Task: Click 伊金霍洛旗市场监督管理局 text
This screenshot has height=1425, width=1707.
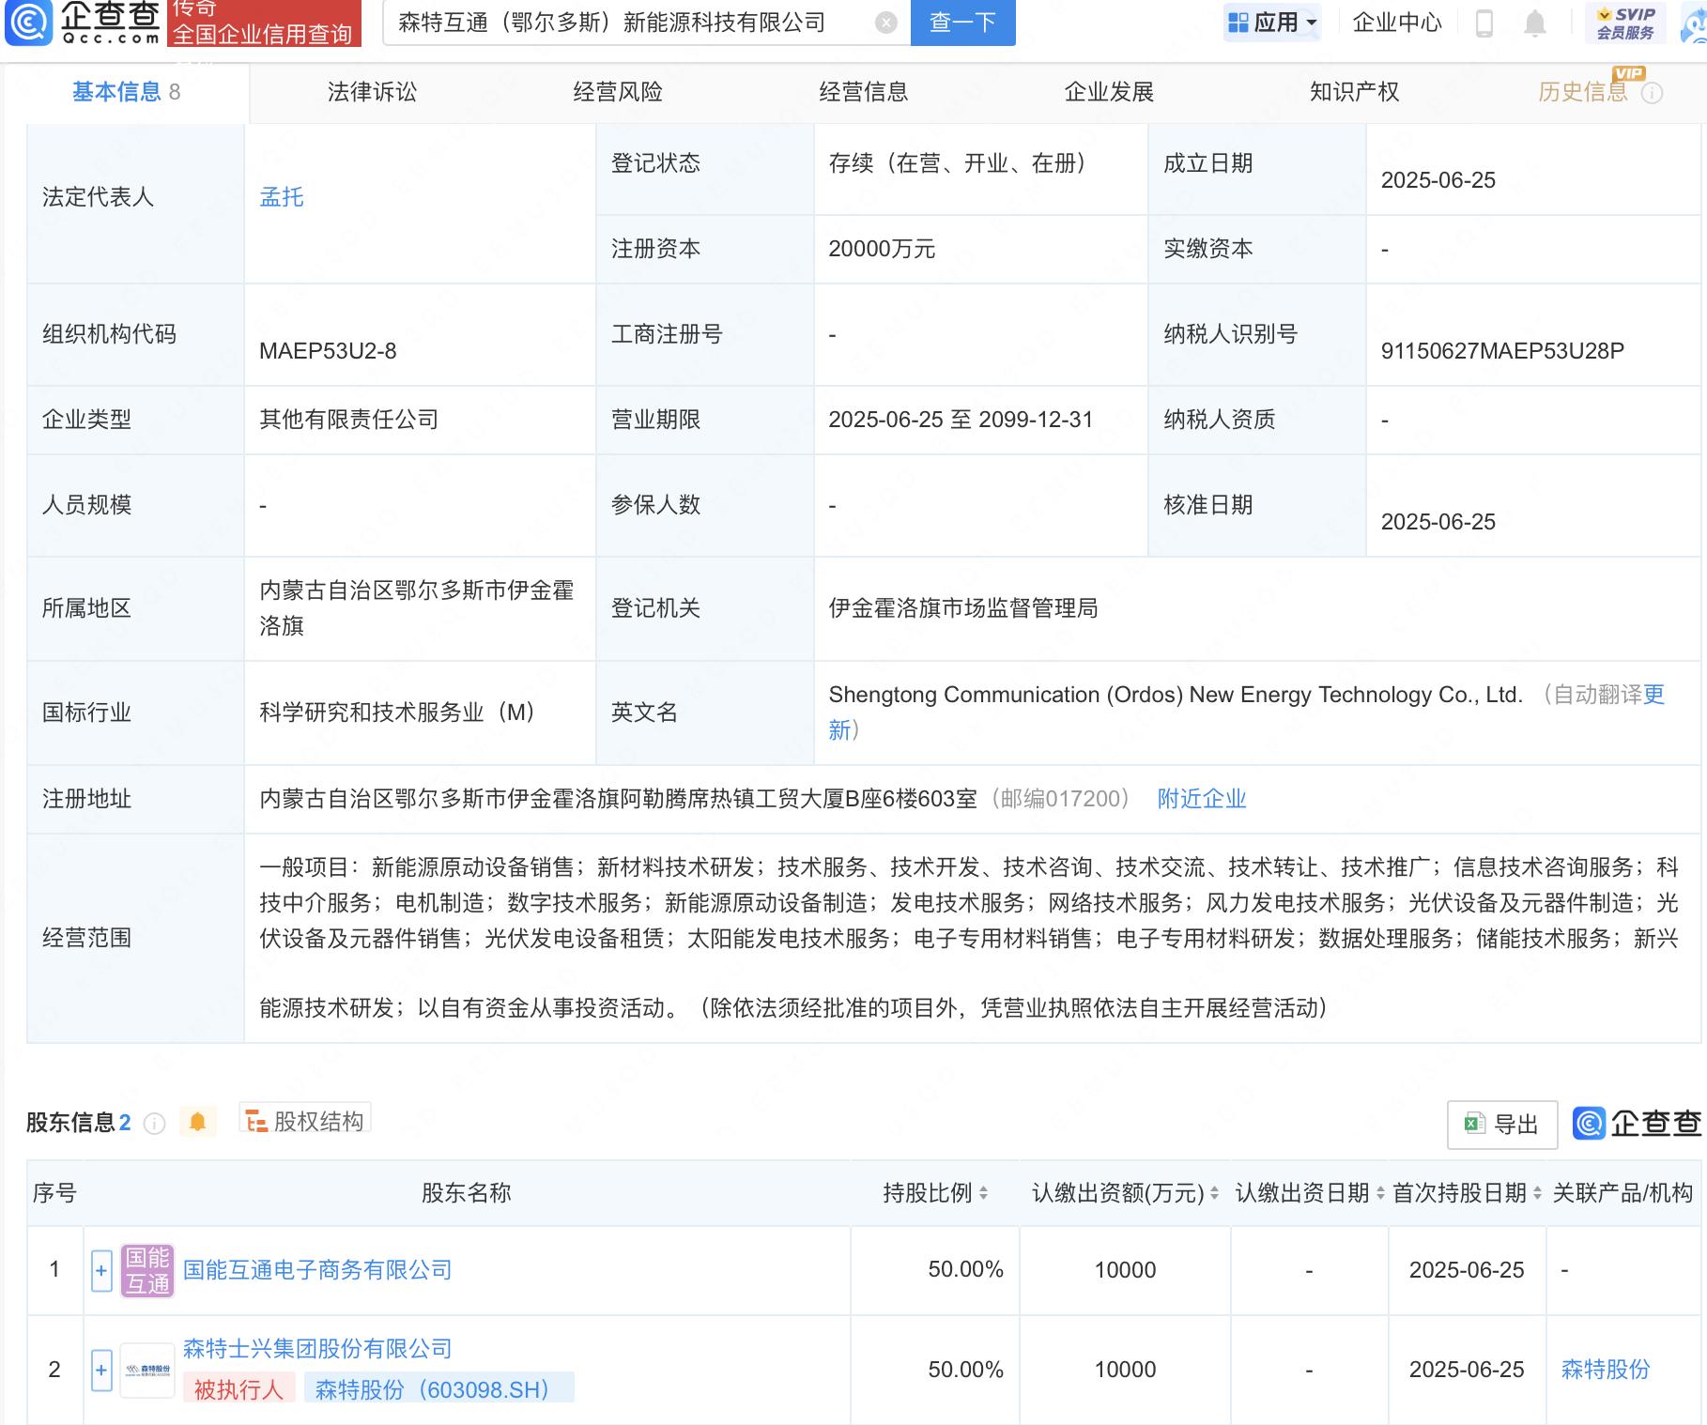Action: 963,608
